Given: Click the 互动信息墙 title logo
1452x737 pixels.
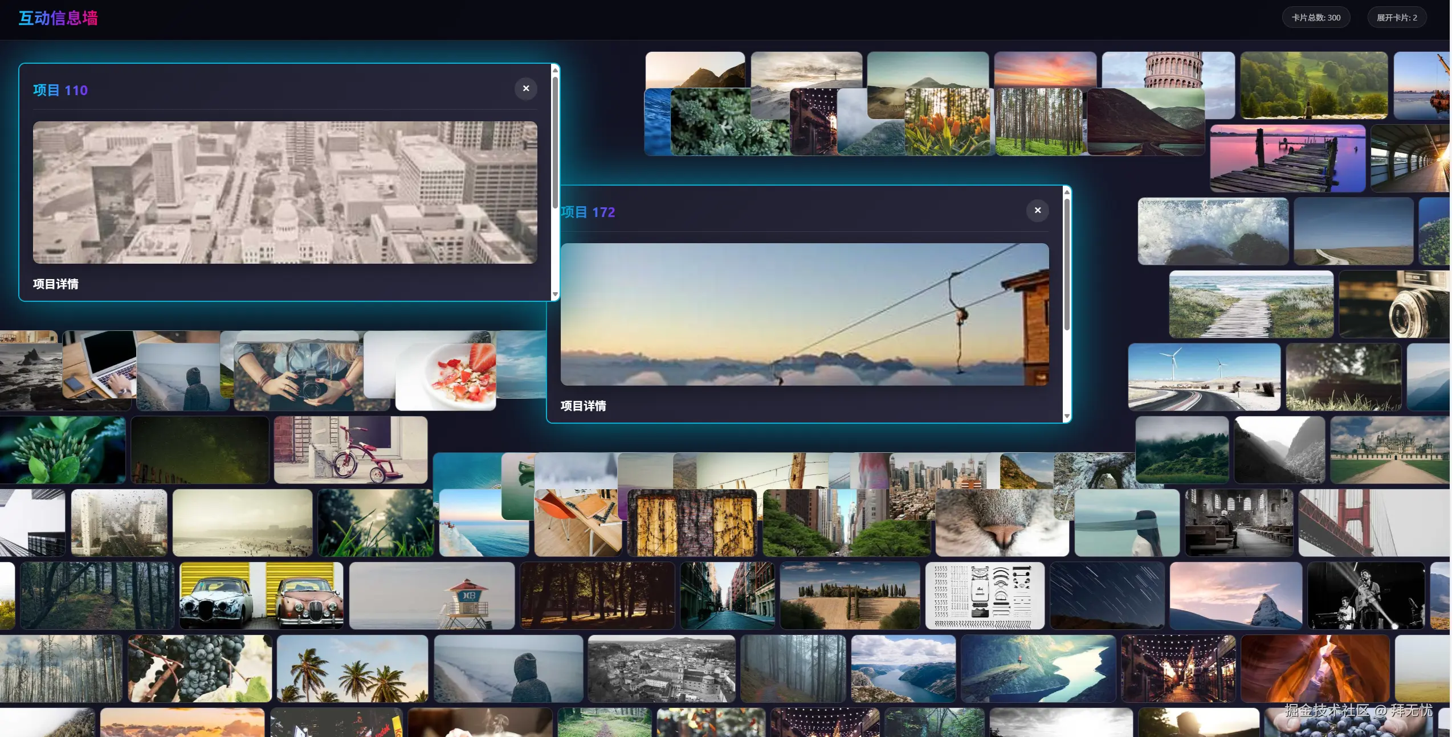Looking at the screenshot, I should point(58,18).
